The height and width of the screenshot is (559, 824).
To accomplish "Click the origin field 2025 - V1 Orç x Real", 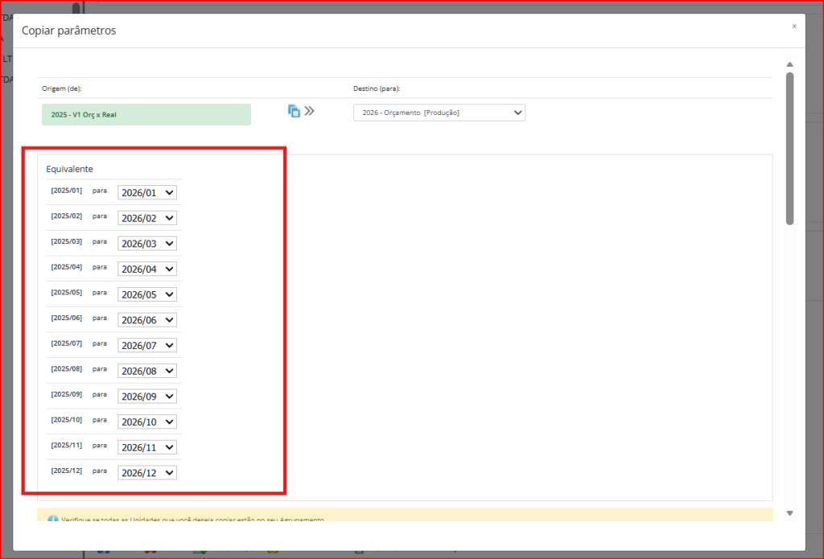I will (146, 114).
